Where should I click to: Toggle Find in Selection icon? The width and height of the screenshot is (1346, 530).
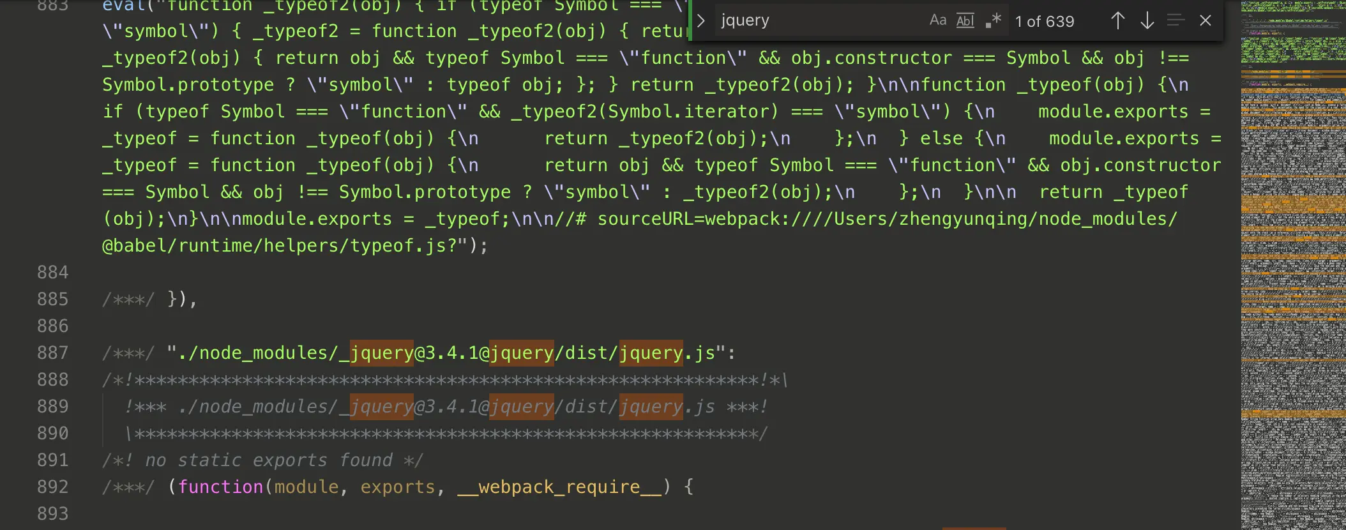pyautogui.click(x=1176, y=20)
